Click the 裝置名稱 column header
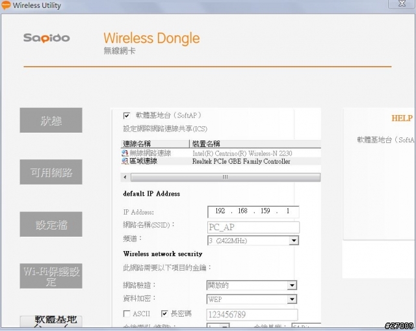 [x=255, y=144]
